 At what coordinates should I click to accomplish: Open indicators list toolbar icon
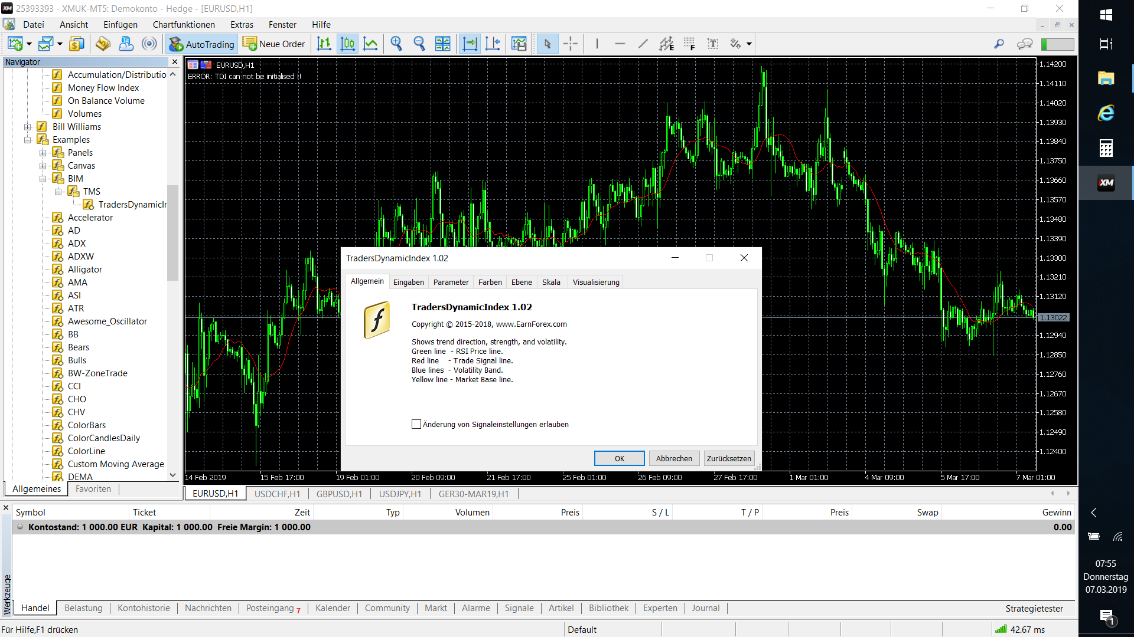coord(519,44)
